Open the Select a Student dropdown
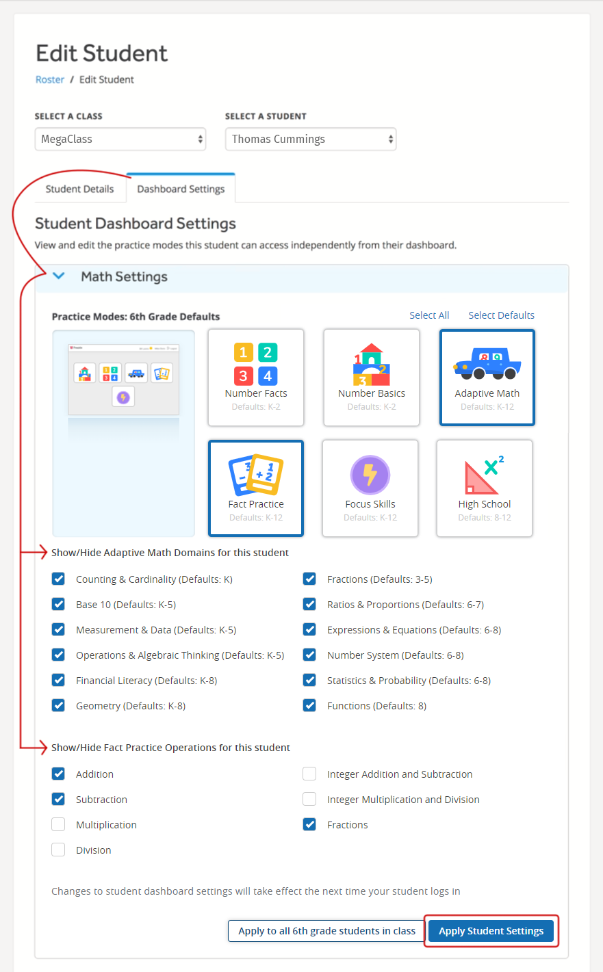The height and width of the screenshot is (972, 603). click(311, 140)
